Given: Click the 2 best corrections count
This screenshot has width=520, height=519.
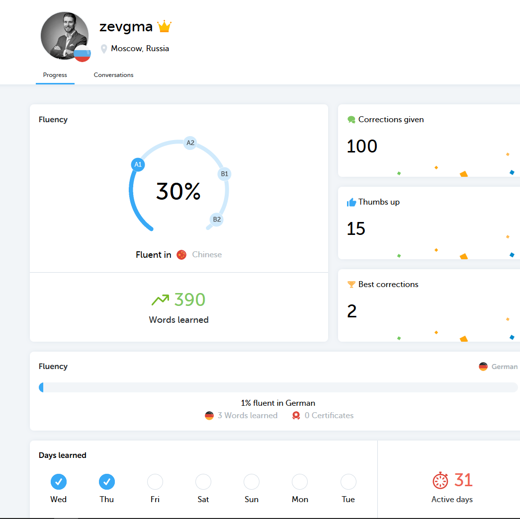Looking at the screenshot, I should click(352, 311).
